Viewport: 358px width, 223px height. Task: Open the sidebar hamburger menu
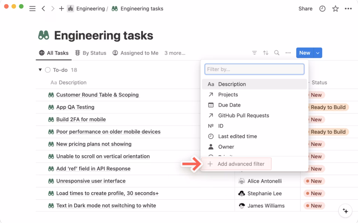point(32,9)
